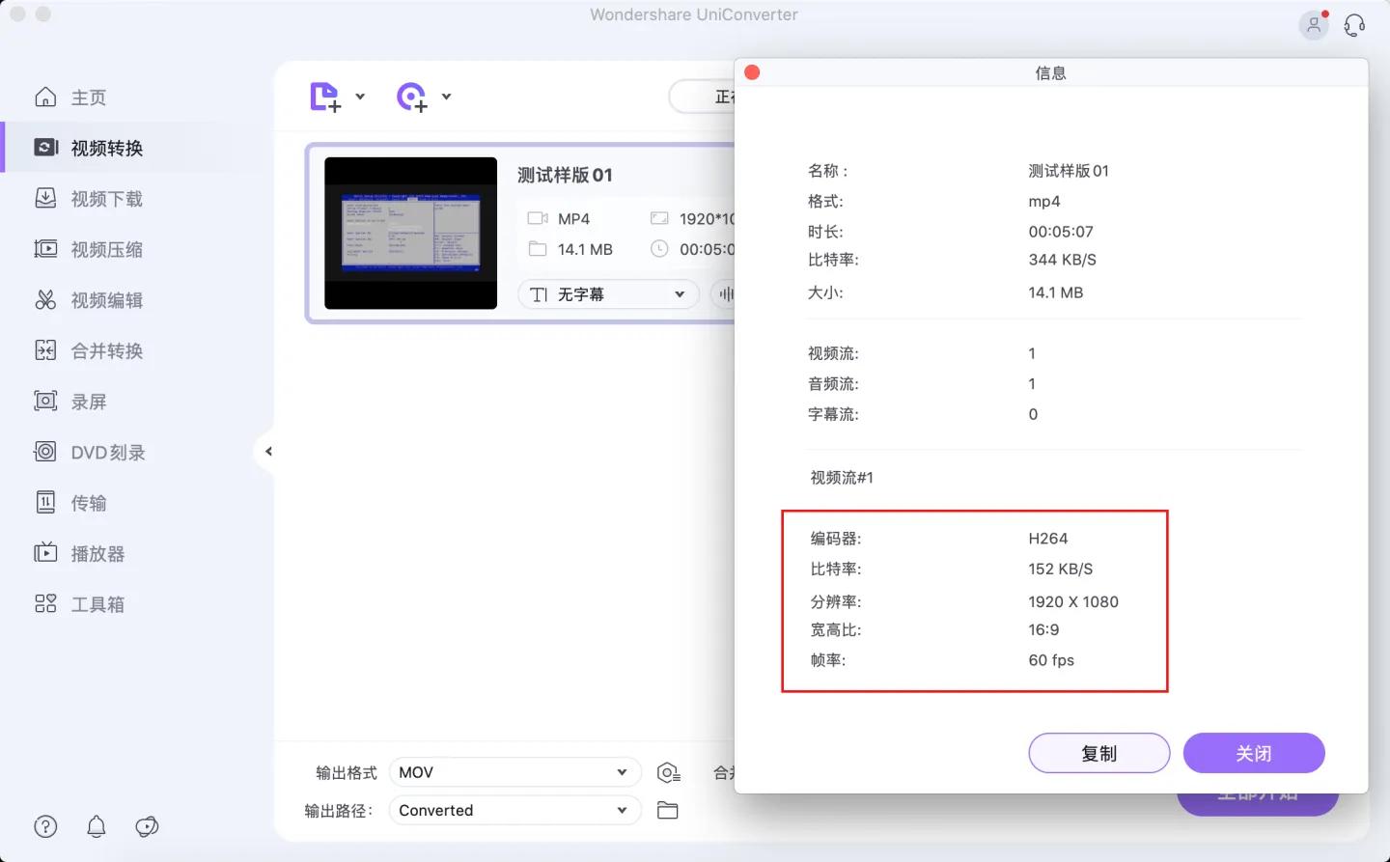The width and height of the screenshot is (1390, 862).
Task: Open the output folder icon beside Converted path
Action: click(x=669, y=810)
